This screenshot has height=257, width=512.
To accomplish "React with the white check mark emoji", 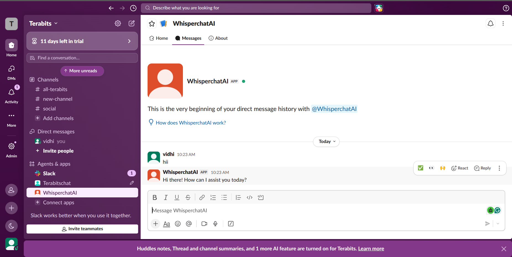I will 421,168.
